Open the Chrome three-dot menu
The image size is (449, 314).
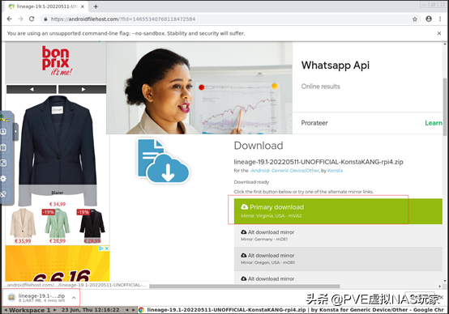(440, 19)
